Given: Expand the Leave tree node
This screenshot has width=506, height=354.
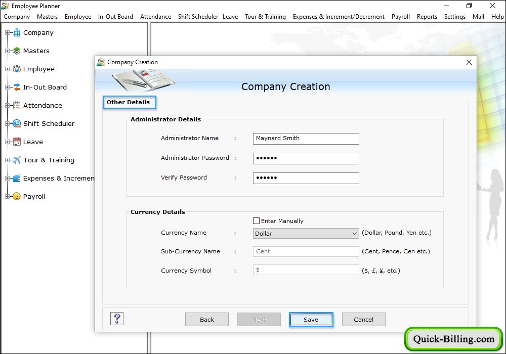Looking at the screenshot, I should 7,142.
